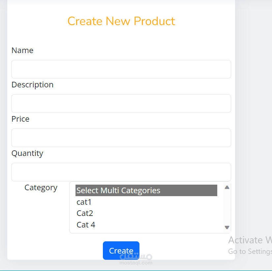This screenshot has height=271, width=272.
Task: Click the Create New Product heading
Action: coord(121,21)
